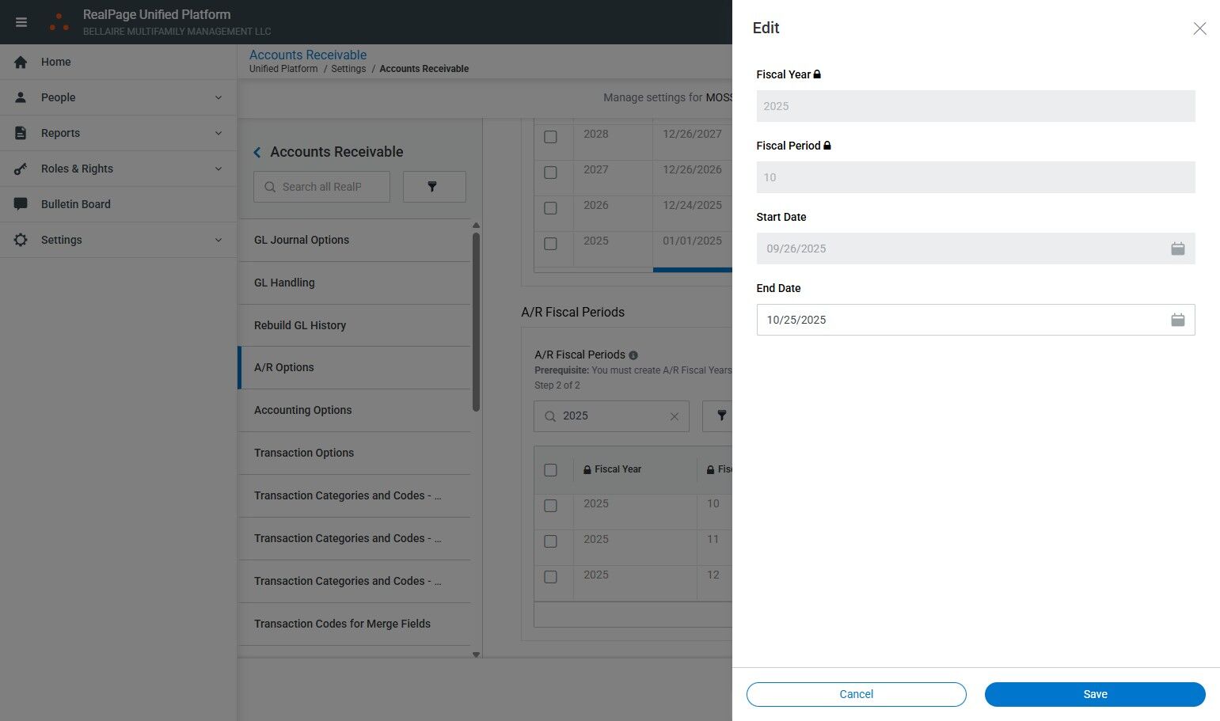This screenshot has height=721, width=1220.
Task: Open the filter next to Search all RealPage
Action: 434,187
